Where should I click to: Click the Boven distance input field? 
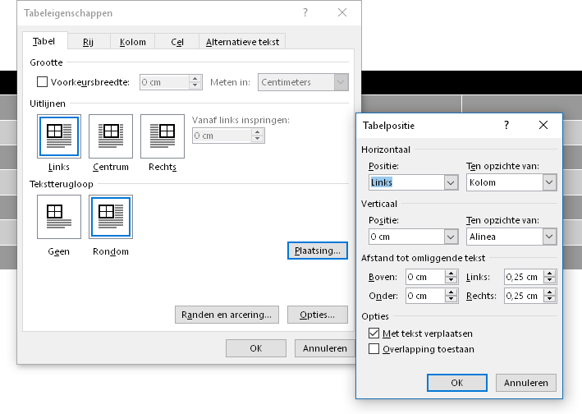pos(425,277)
